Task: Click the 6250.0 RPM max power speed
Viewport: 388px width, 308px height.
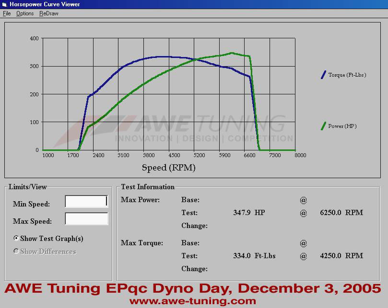Action: point(341,213)
